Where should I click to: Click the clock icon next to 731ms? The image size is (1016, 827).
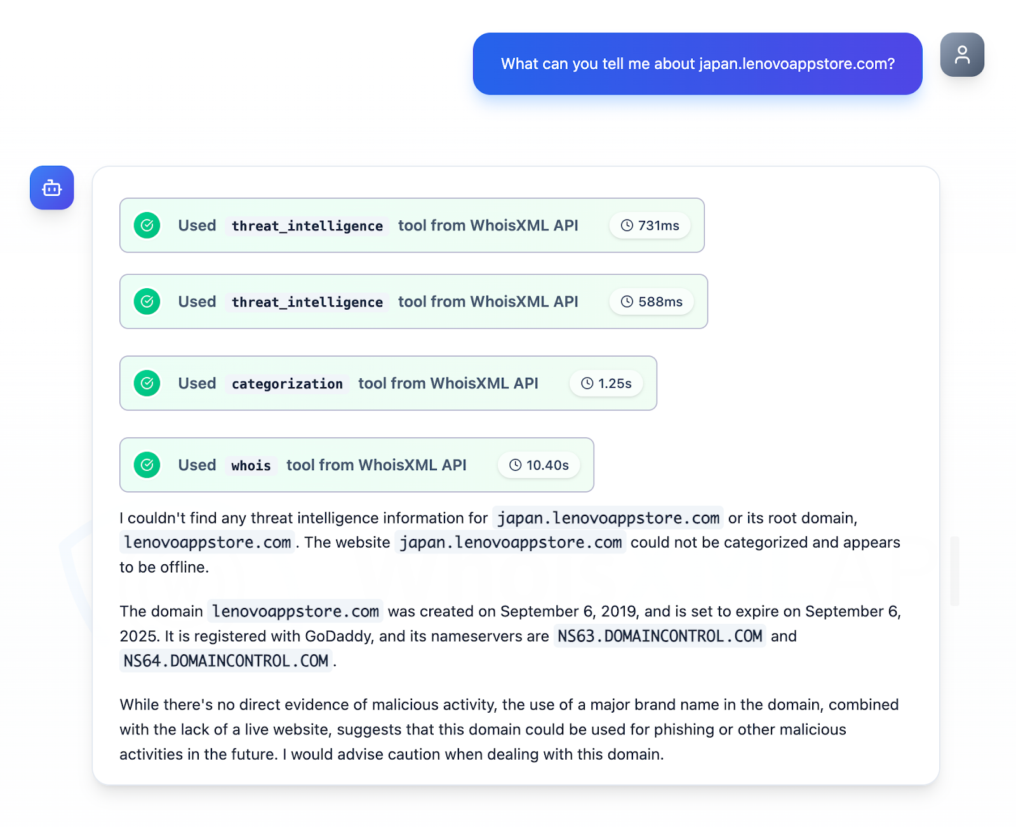click(627, 225)
